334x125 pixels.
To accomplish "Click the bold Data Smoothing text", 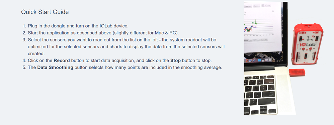I will [x=55, y=68].
